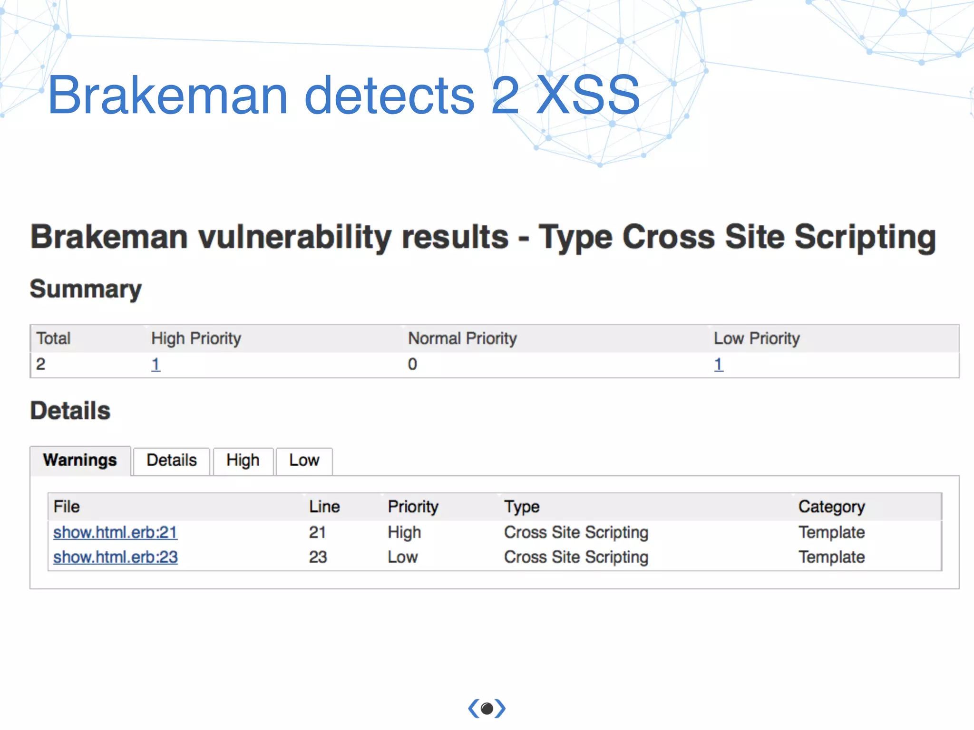Viewport: 974px width, 730px height.
Task: Follow the Low Priority count link
Action: (x=719, y=365)
